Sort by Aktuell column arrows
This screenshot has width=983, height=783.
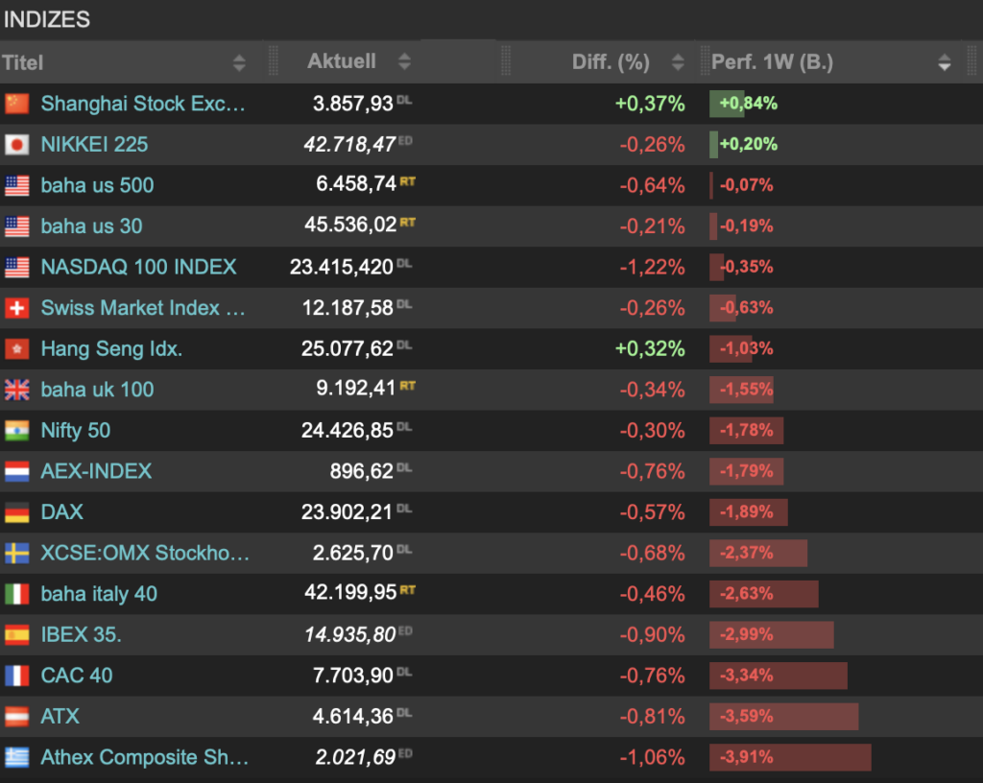coord(404,61)
